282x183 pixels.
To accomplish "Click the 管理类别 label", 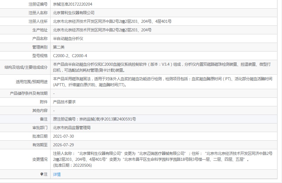I will coord(40,47).
